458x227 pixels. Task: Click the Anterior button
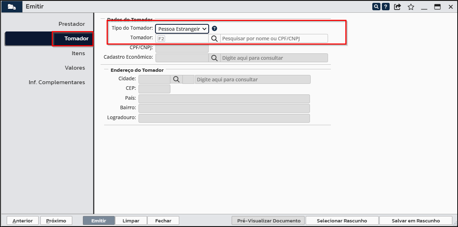(23, 221)
